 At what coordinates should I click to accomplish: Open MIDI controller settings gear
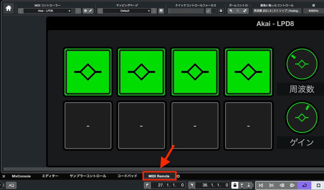85,11
